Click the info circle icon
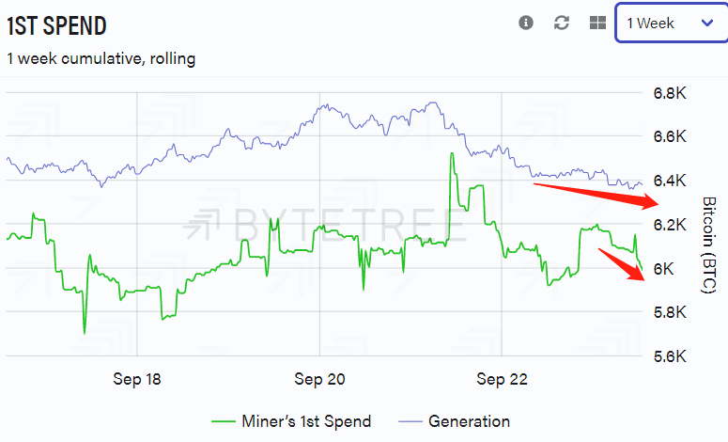This screenshot has width=728, height=442. (526, 23)
